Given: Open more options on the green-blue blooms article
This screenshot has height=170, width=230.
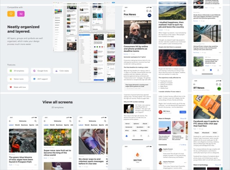Looking at the screenshot, I should tap(35, 165).
